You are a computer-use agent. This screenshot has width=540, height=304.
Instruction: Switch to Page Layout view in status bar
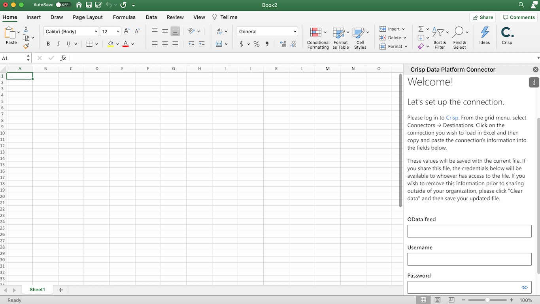(438, 300)
